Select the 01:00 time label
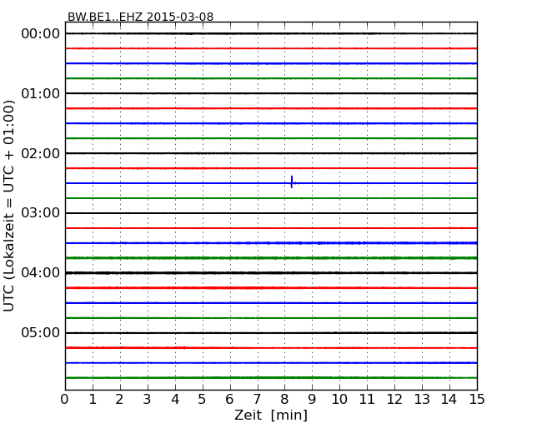Image resolution: width=542 pixels, height=433 pixels. 41,93
